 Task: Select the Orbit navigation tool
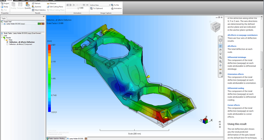tap(220, 46)
